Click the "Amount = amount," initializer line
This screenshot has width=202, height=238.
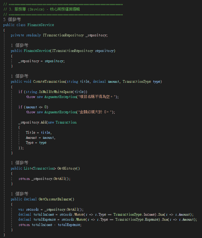click(41, 138)
